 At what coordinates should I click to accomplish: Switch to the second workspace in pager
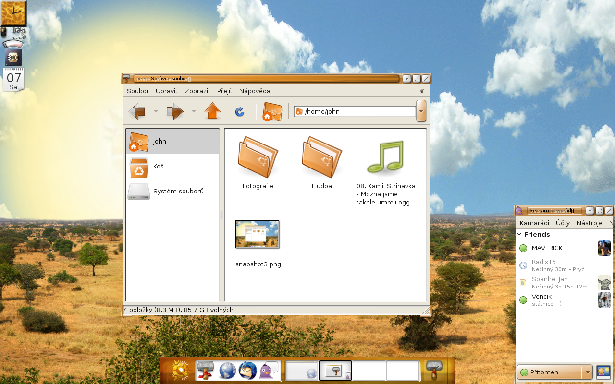335,371
